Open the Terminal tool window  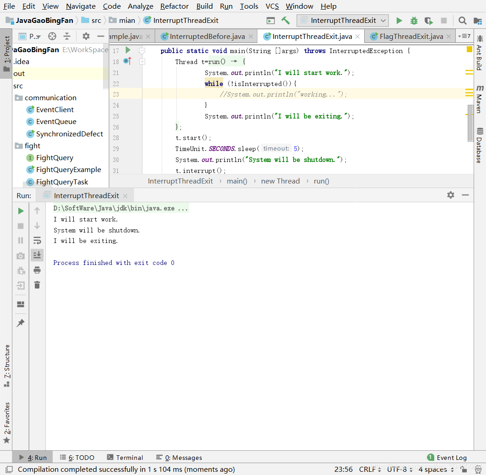[125, 457]
